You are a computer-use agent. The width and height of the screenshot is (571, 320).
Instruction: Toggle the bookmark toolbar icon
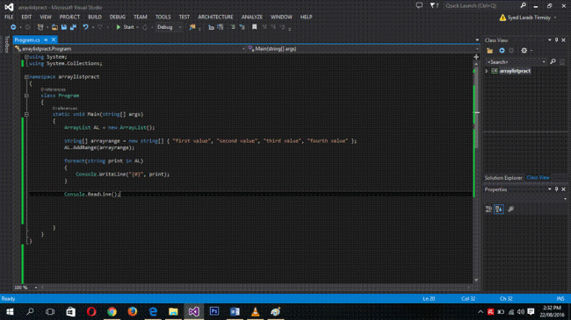click(255, 27)
